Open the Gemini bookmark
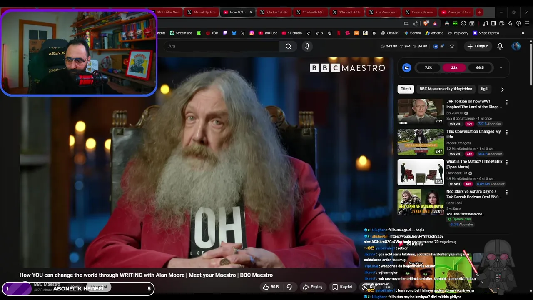 click(412, 33)
